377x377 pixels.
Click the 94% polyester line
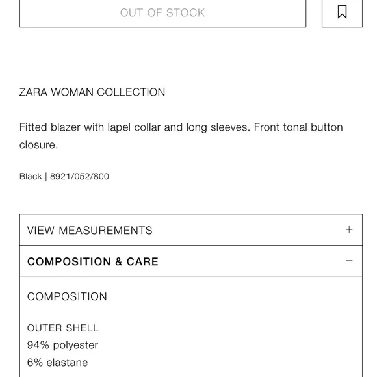coord(62,345)
